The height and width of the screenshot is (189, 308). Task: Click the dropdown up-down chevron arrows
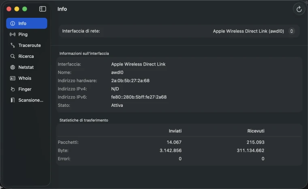(x=291, y=31)
